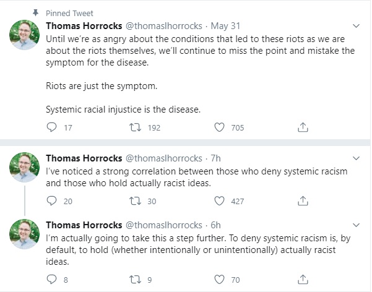Share the pinned May 31 tweet
Image resolution: width=372 pixels, height=292 pixels.
click(303, 127)
